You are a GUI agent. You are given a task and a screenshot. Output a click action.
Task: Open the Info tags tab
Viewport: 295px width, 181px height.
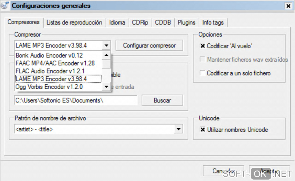tap(213, 23)
